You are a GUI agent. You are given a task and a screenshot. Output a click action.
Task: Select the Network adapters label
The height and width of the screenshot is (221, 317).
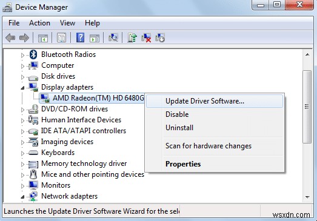pyautogui.click(x=69, y=196)
